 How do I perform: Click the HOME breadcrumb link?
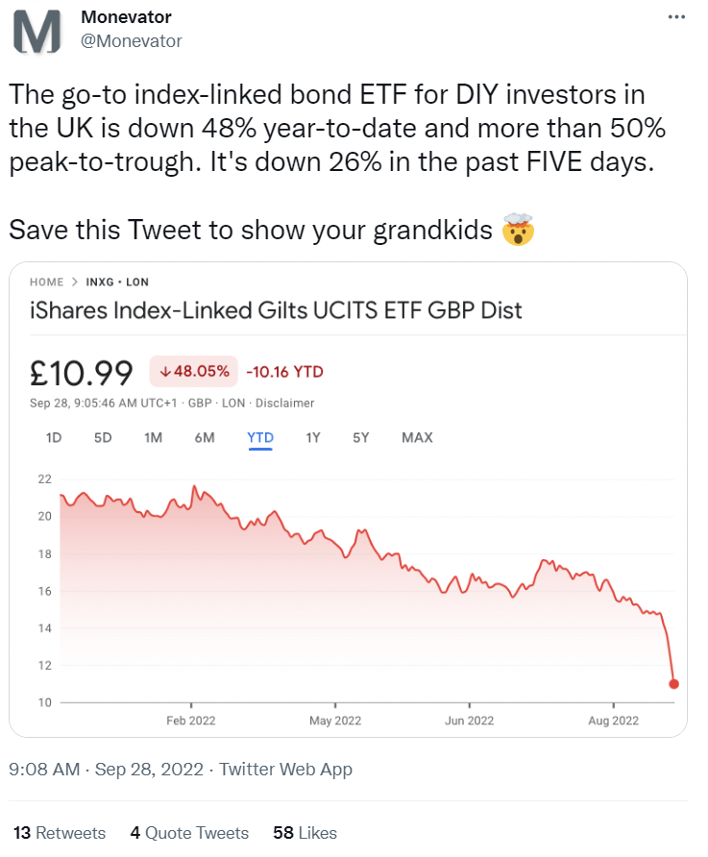(46, 282)
